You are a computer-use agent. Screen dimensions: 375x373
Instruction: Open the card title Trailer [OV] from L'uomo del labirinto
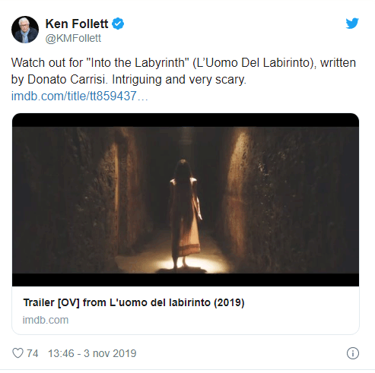(134, 302)
